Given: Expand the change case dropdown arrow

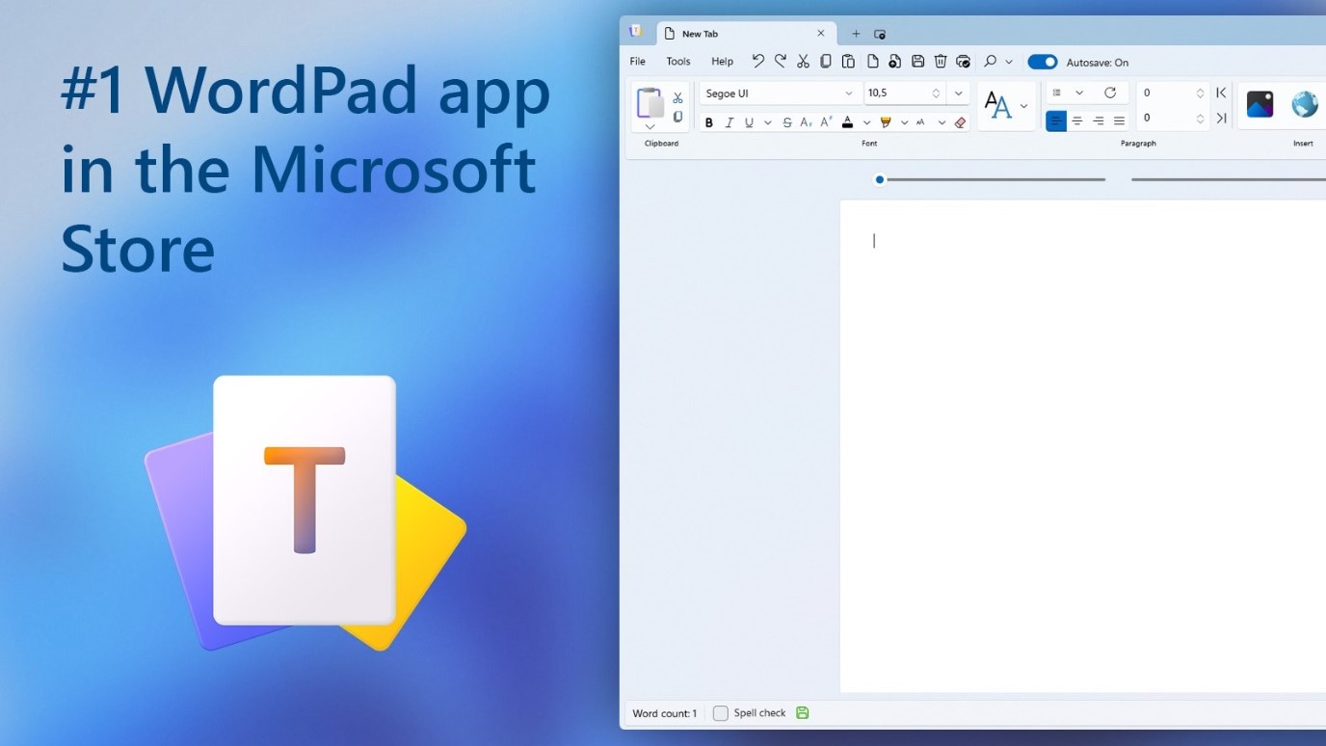Looking at the screenshot, I should pos(941,122).
